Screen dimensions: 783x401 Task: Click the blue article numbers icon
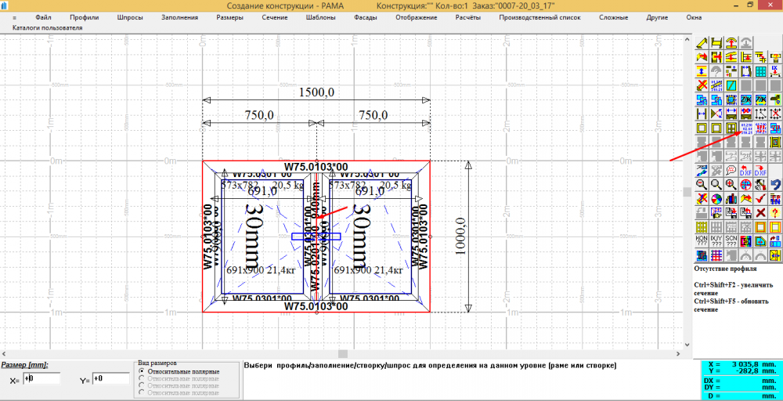[746, 128]
